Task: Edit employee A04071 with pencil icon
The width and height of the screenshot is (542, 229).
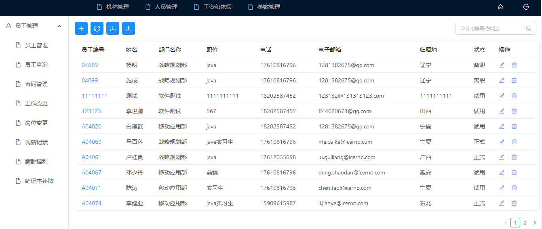Action: click(502, 187)
